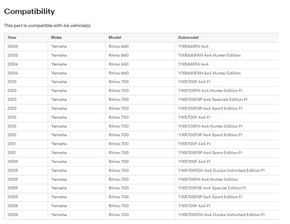Select 'YXR700FDU Ducks Unlimited Edition FI' in the 2008 row

pyautogui.click(x=221, y=215)
